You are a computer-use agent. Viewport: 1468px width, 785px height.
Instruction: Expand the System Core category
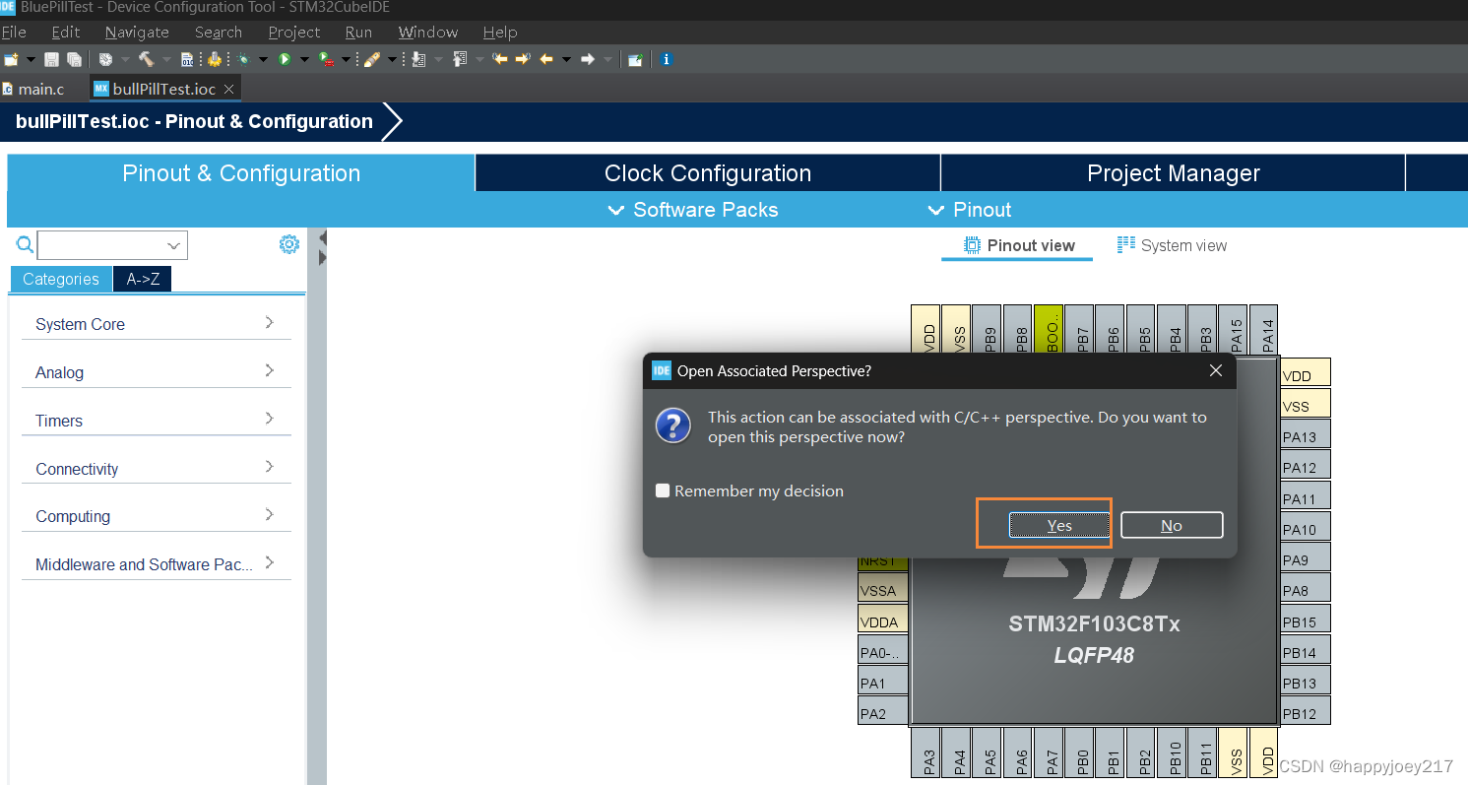[x=157, y=324]
